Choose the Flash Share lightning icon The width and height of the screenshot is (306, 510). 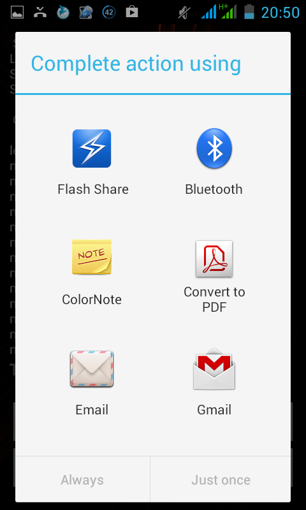[92, 149]
